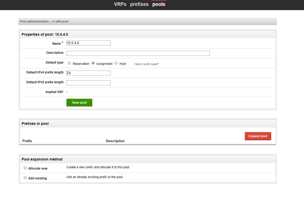The image size is (304, 199).
Task: Click the Prefix column header
Action: [27, 141]
